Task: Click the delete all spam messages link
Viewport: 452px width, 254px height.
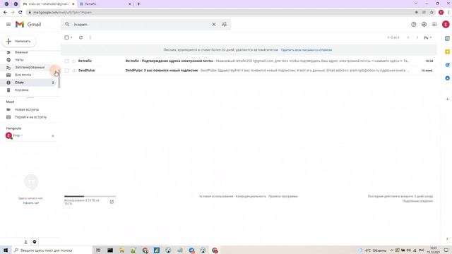Action: pyautogui.click(x=307, y=50)
